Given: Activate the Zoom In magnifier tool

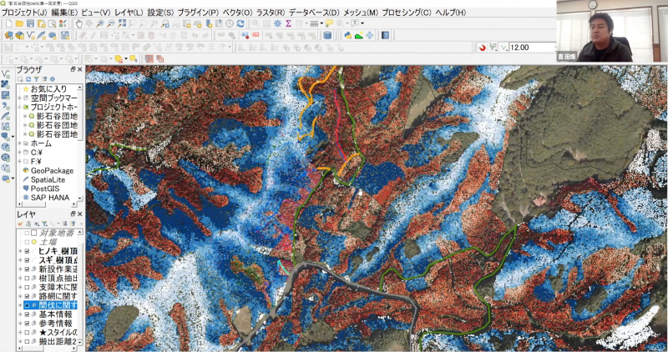Looking at the screenshot, I should pos(100,24).
